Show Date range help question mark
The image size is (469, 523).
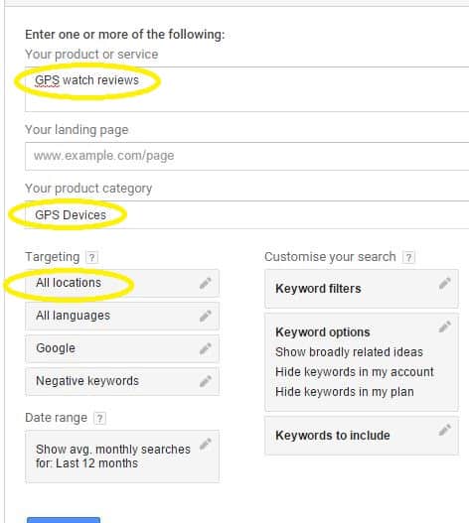pyautogui.click(x=99, y=418)
